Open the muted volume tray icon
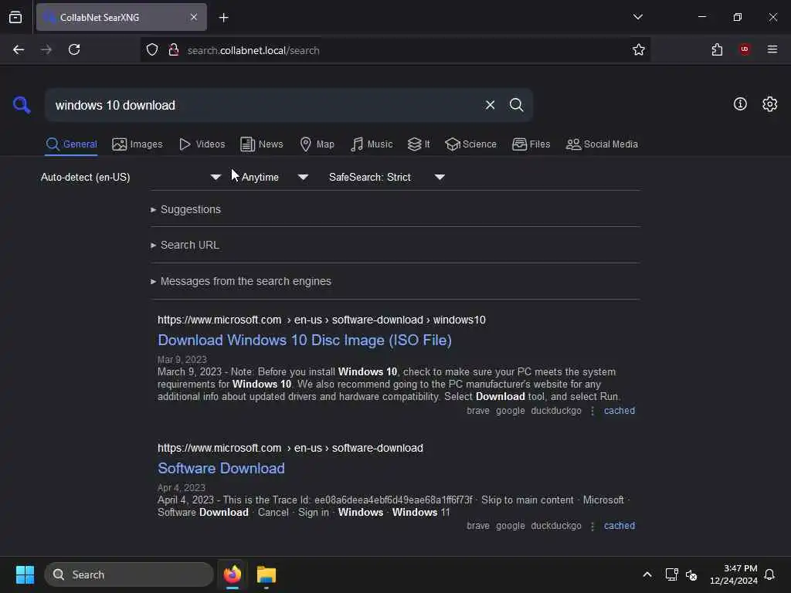Screen dimensions: 791x593 [691, 574]
